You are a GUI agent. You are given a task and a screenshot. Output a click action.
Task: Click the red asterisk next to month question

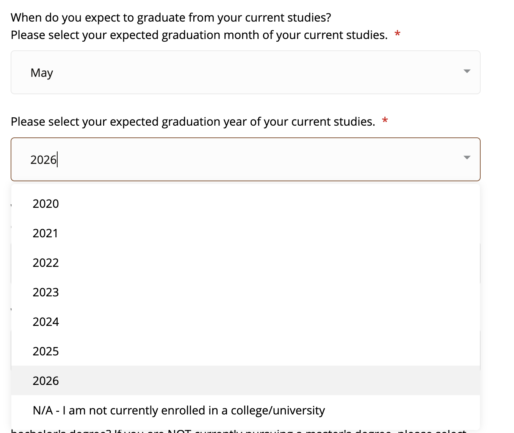point(397,34)
